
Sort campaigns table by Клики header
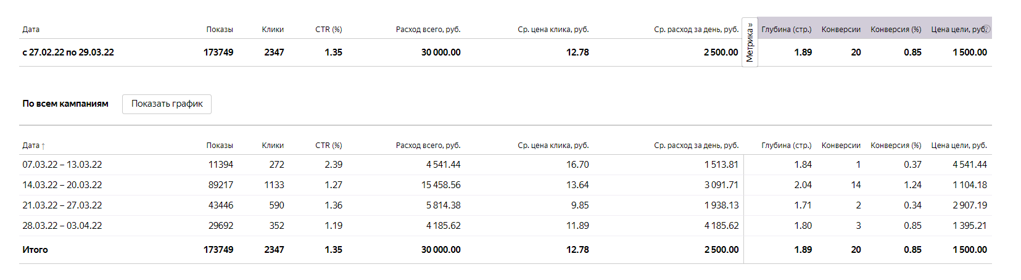[x=273, y=146]
